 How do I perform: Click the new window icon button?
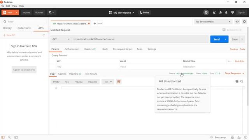[x=51, y=12]
